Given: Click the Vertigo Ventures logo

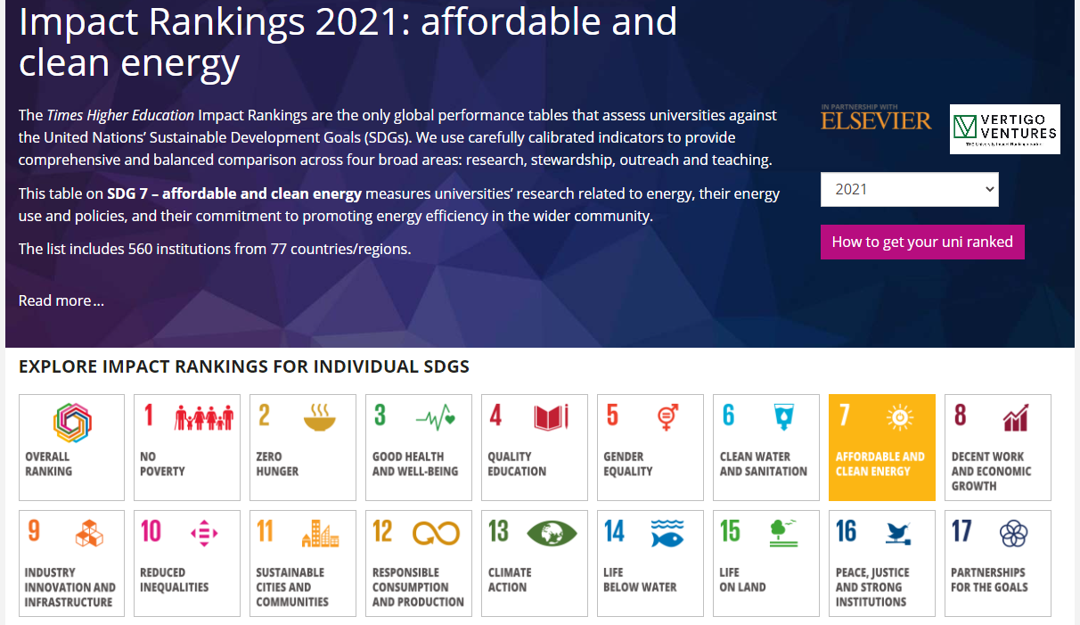Looking at the screenshot, I should pos(1004,129).
